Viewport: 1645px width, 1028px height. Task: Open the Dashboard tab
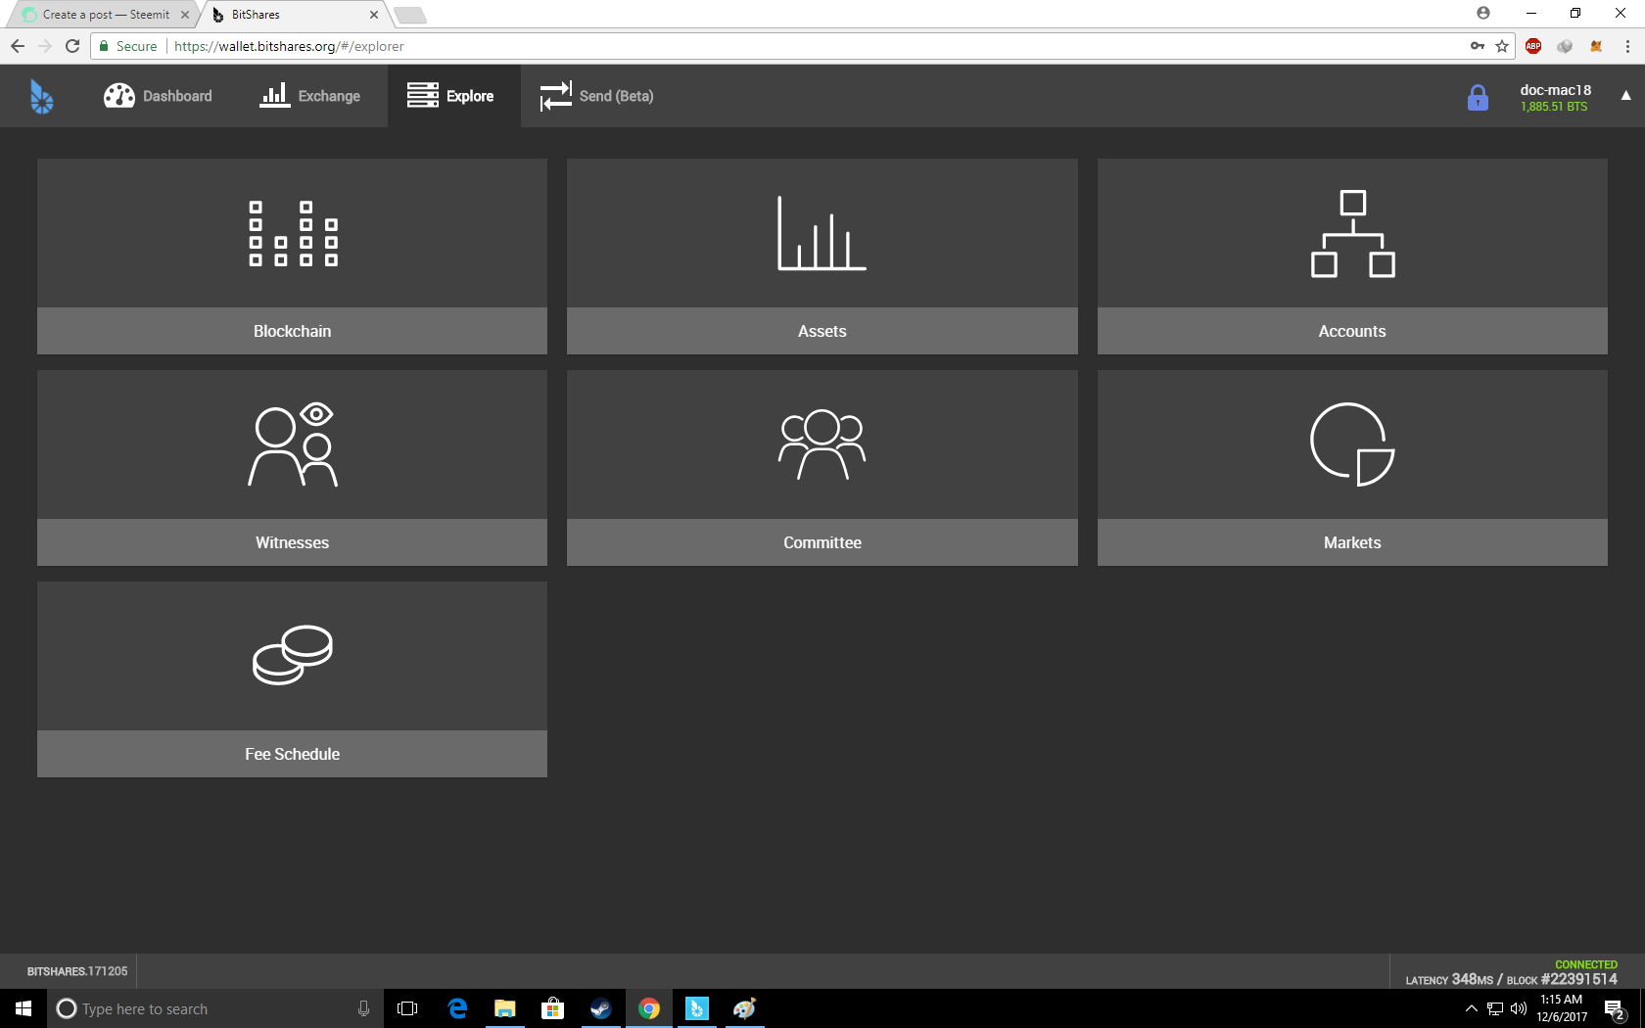pyautogui.click(x=158, y=96)
